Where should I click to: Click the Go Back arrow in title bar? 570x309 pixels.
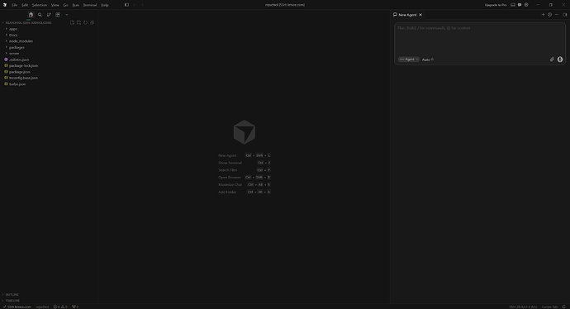point(135,5)
